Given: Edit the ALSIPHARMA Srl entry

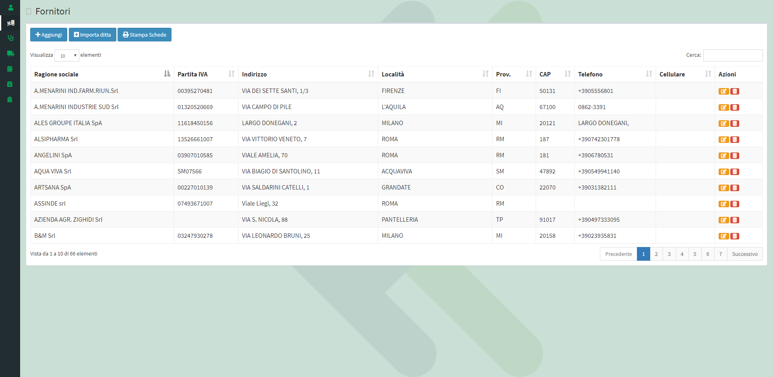Looking at the screenshot, I should tap(723, 140).
